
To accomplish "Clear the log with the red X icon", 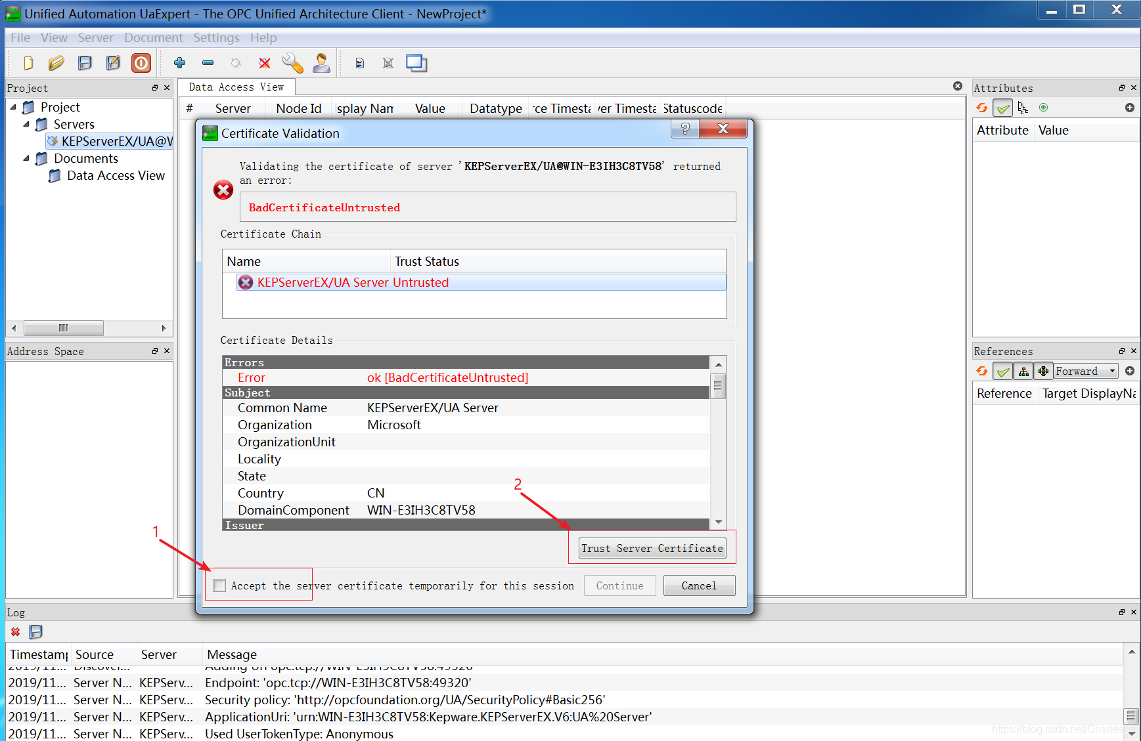I will pyautogui.click(x=16, y=632).
